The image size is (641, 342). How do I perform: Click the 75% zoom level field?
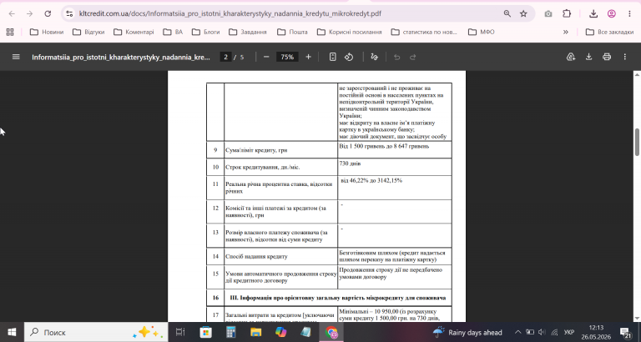click(x=287, y=57)
